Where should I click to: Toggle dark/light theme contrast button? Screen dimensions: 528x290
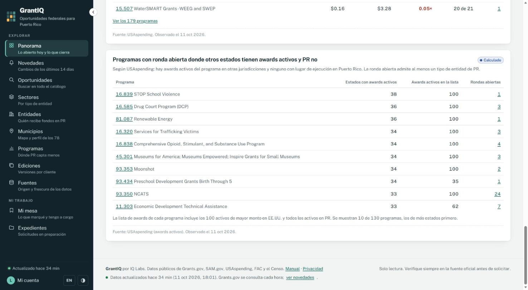(83, 280)
